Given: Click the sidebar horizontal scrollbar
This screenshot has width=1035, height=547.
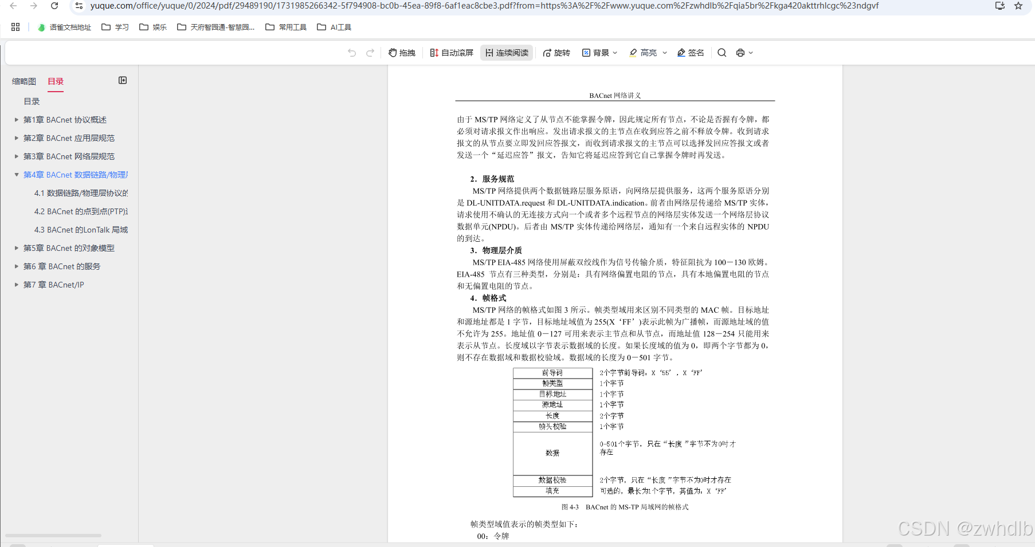Looking at the screenshot, I should (53, 536).
